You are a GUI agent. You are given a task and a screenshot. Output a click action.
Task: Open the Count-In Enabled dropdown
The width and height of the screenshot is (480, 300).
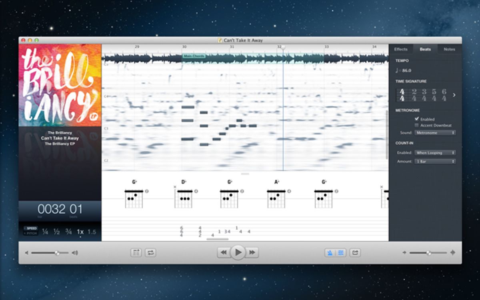[x=435, y=152]
